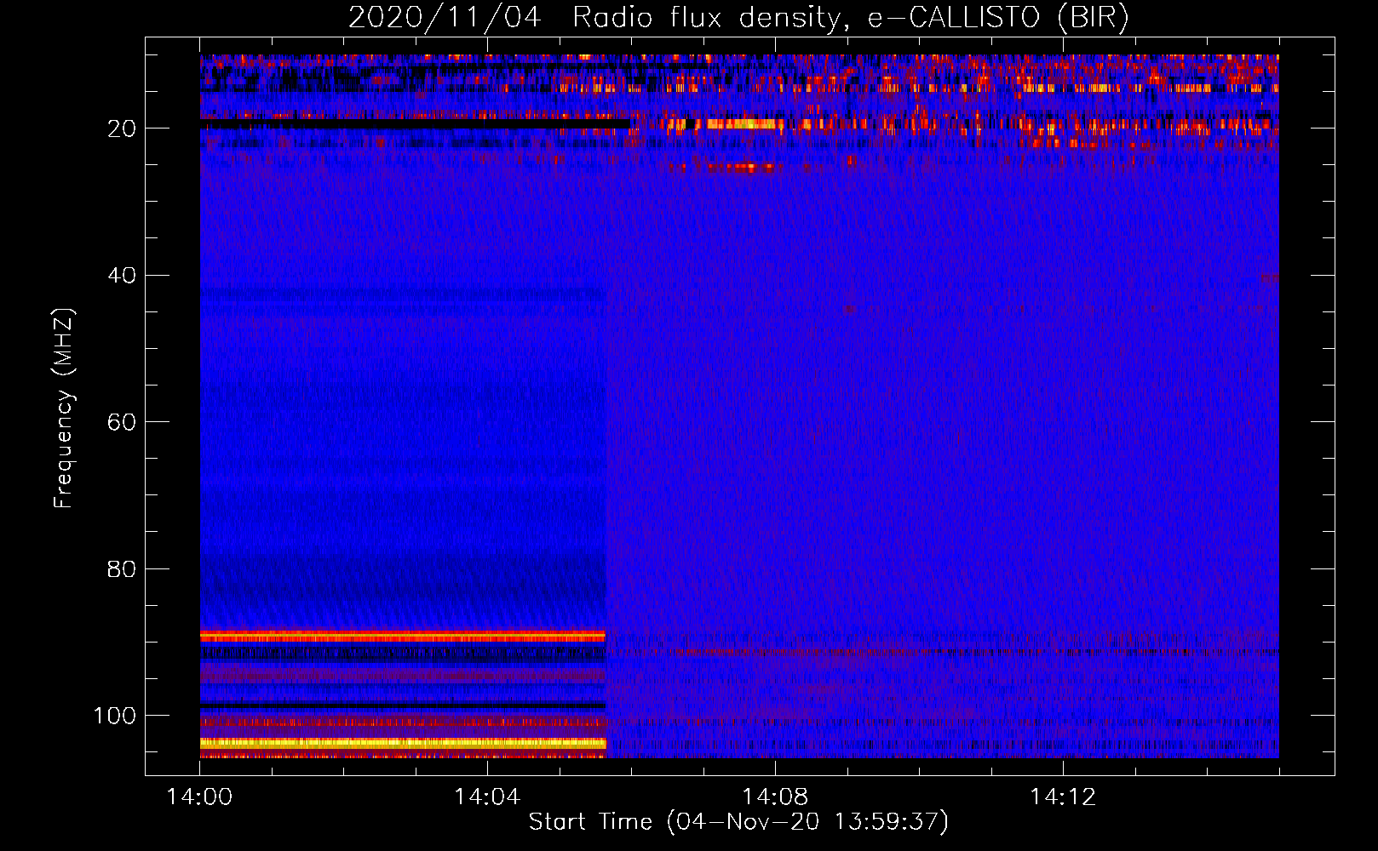Viewport: 1378px width, 851px height.
Task: Click the 'Start Time (04-Nov-20 13:59:37)' x-axis label
Action: [x=738, y=822]
